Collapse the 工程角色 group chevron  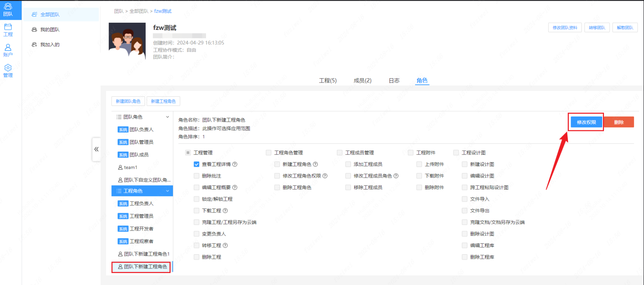[167, 191]
